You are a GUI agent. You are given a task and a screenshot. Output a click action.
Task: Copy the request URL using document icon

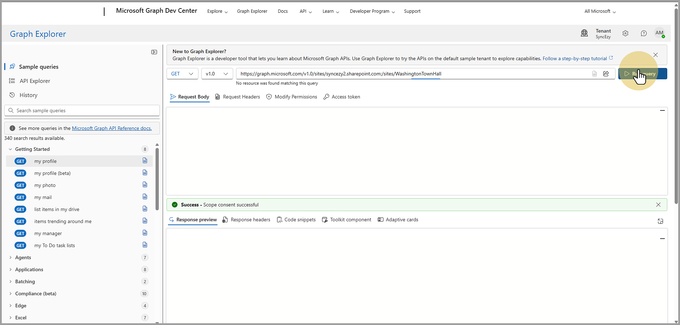coord(595,74)
